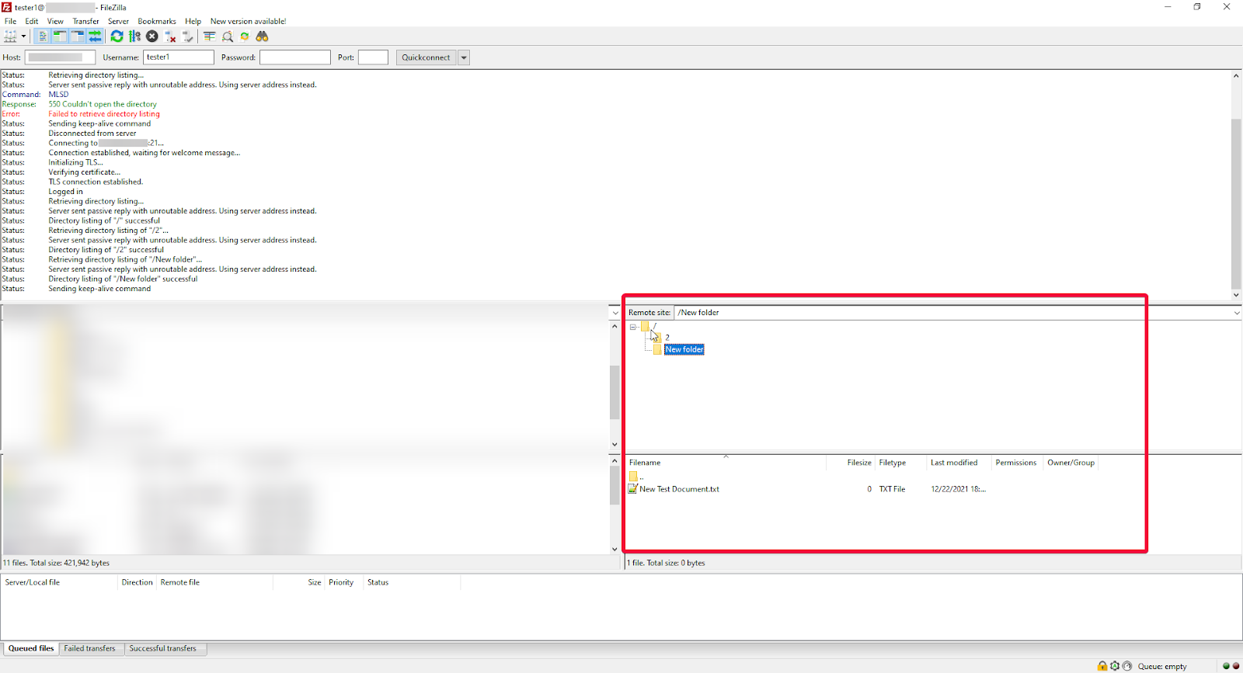The width and height of the screenshot is (1243, 673).
Task: Click the red activity indicator light
Action: click(x=1236, y=666)
